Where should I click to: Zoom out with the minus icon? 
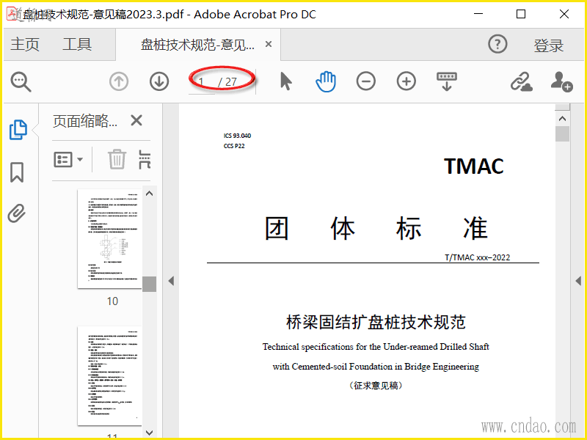pos(365,81)
